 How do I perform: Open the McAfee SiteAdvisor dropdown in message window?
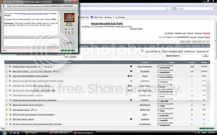77,50
